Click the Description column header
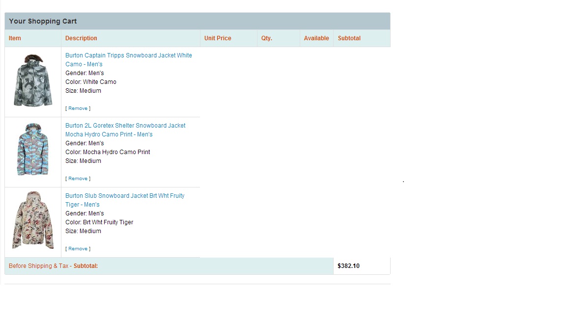The width and height of the screenshot is (566, 318). coord(81,38)
